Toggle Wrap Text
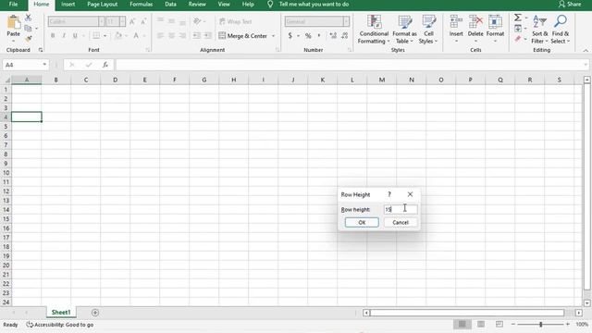592x333 pixels. [235, 21]
